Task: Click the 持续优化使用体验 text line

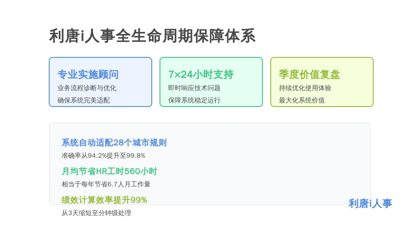Action: click(x=305, y=88)
